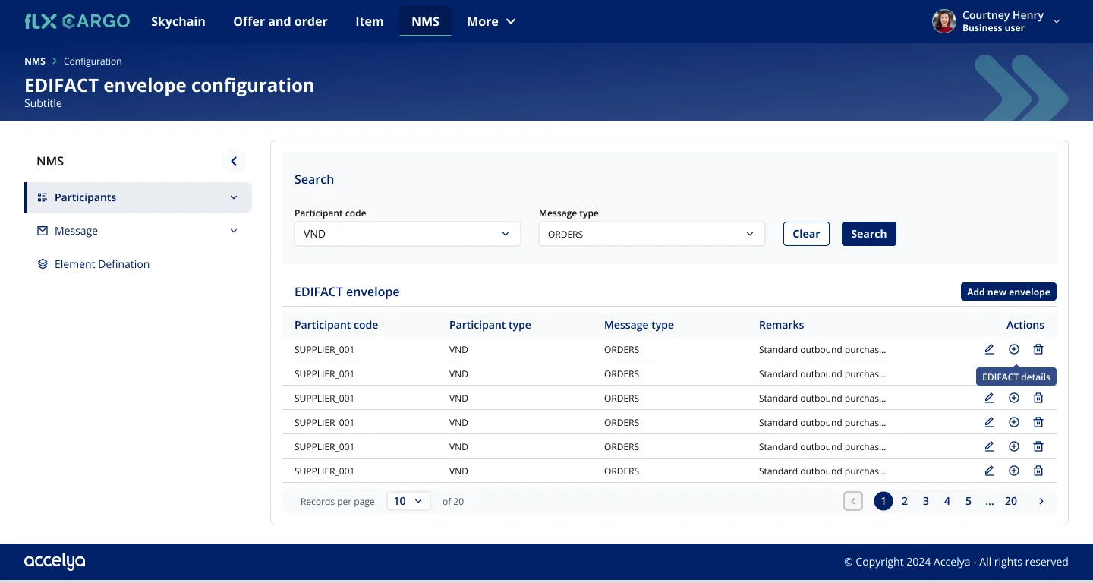Collapse the NMS sidebar with the chevron
This screenshot has height=583, width=1093.
[x=234, y=161]
